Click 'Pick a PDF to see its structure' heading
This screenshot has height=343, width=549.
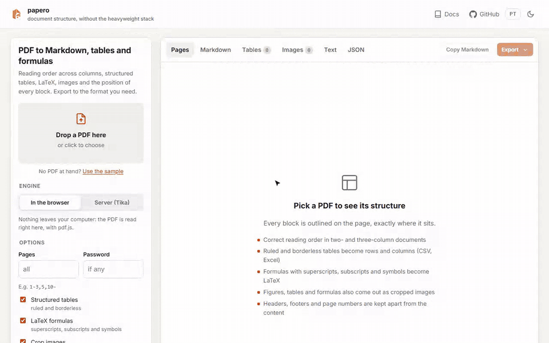click(349, 206)
